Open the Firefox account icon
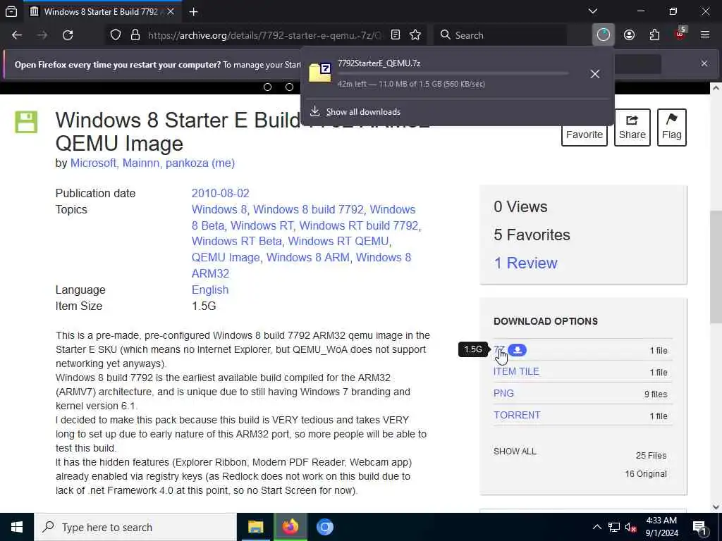 tap(629, 35)
